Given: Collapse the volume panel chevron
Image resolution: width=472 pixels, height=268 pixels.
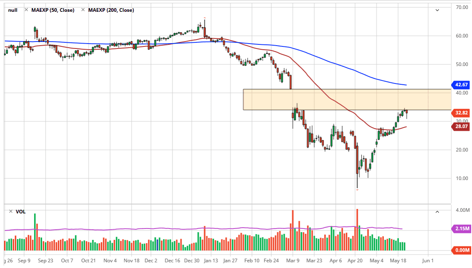Looking at the screenshot, I should click(x=437, y=212).
